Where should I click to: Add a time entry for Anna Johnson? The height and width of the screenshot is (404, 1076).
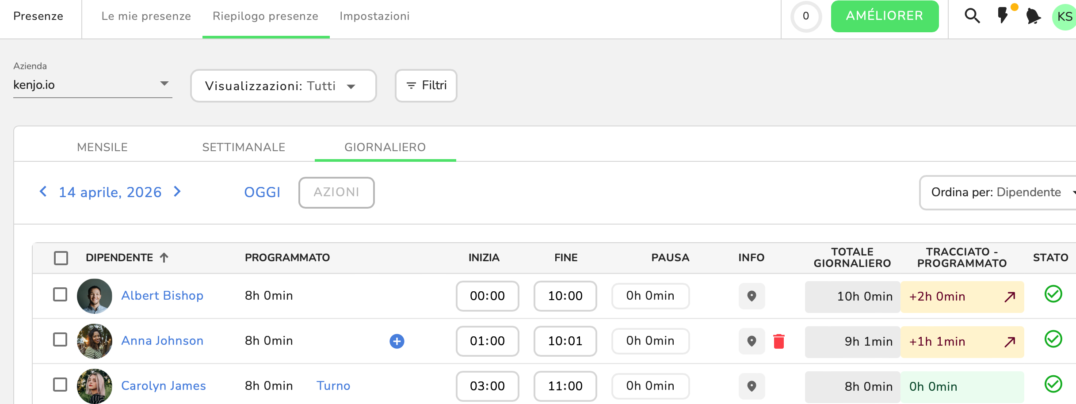tap(397, 341)
